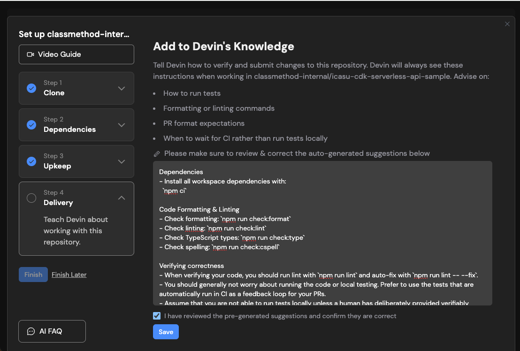Click 'How to run tests' bullet
The width and height of the screenshot is (520, 351).
point(191,93)
